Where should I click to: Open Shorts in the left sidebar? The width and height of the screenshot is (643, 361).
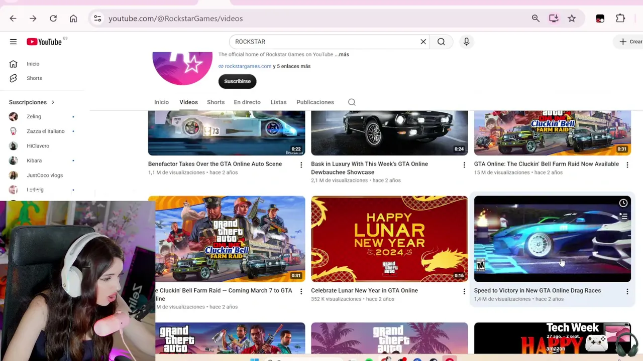click(x=34, y=78)
